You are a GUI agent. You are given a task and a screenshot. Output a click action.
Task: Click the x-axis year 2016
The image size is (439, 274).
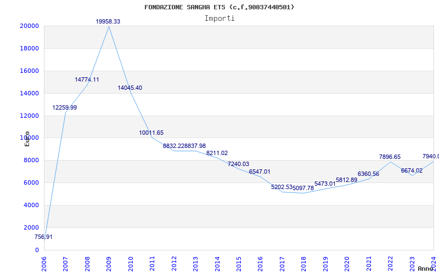[x=260, y=264]
